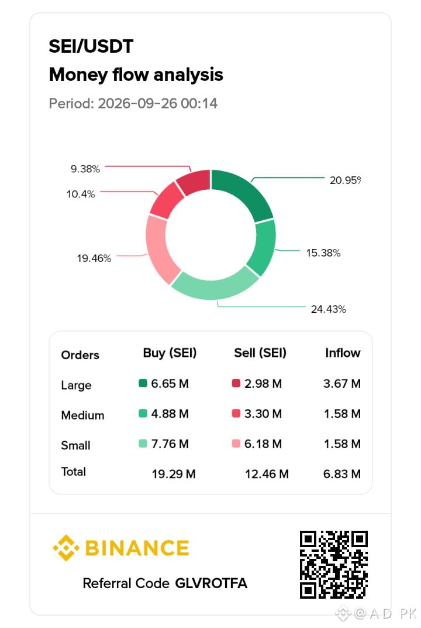Click the Binance diamond logo icon
The width and height of the screenshot is (421, 628).
pos(66,548)
